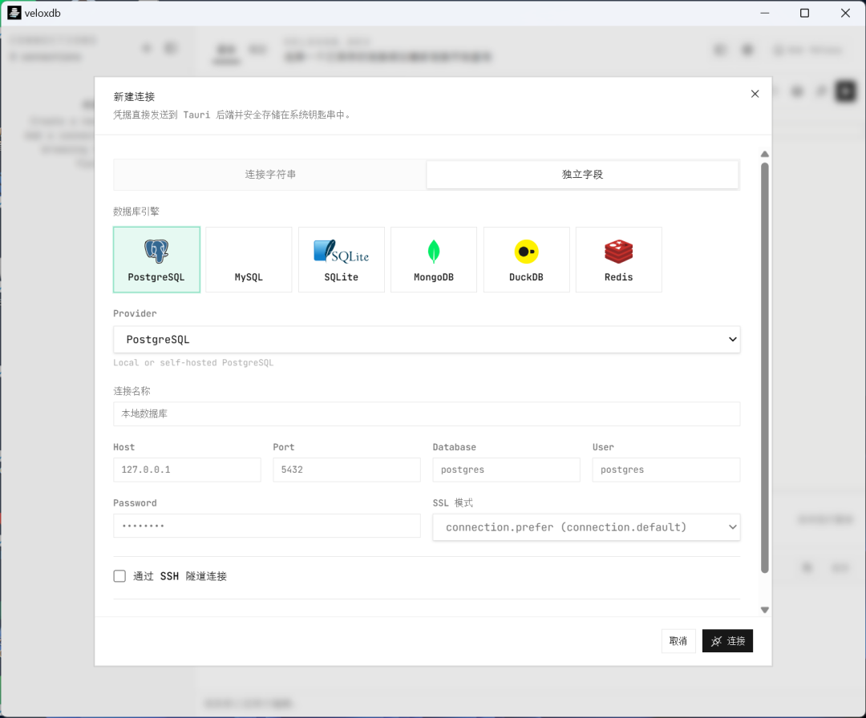Screen dimensions: 866x718
Task: Click into the Host field
Action: click(187, 470)
